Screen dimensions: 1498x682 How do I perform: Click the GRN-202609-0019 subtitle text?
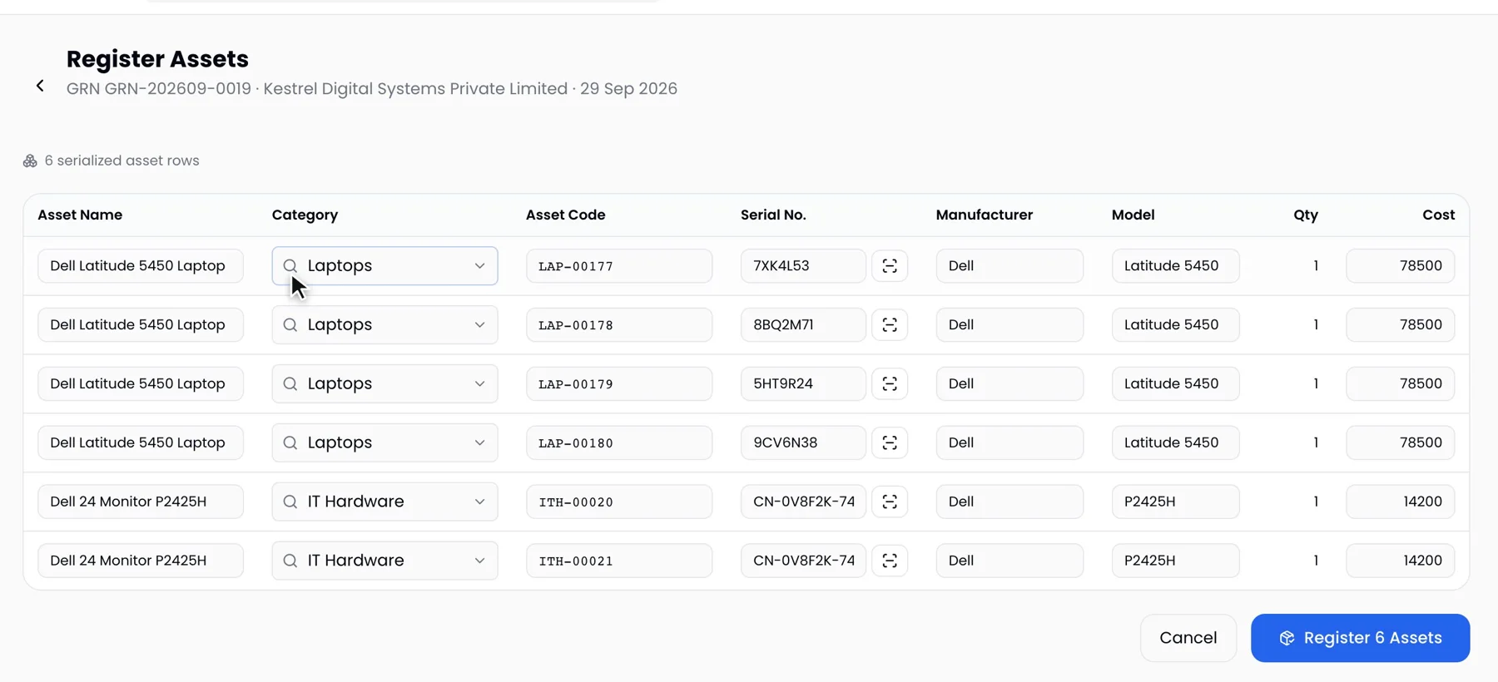(372, 89)
